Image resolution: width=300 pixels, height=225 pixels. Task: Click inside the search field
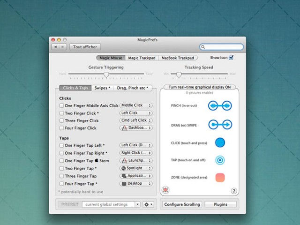221,47
